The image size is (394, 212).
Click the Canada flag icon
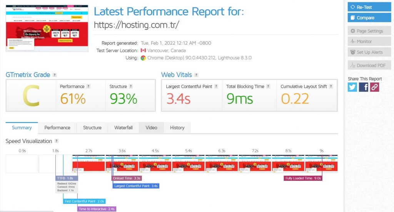click(x=143, y=50)
